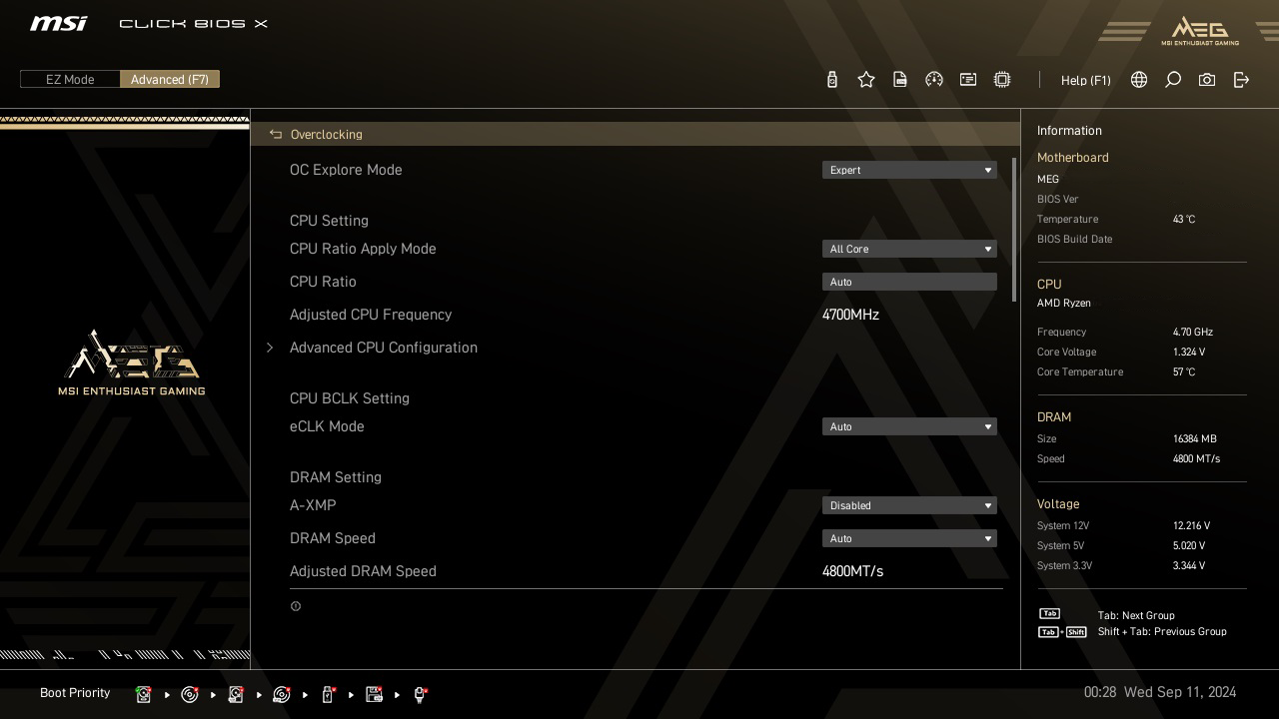Open the DRAM Speed dropdown
This screenshot has height=719, width=1279.
click(908, 538)
